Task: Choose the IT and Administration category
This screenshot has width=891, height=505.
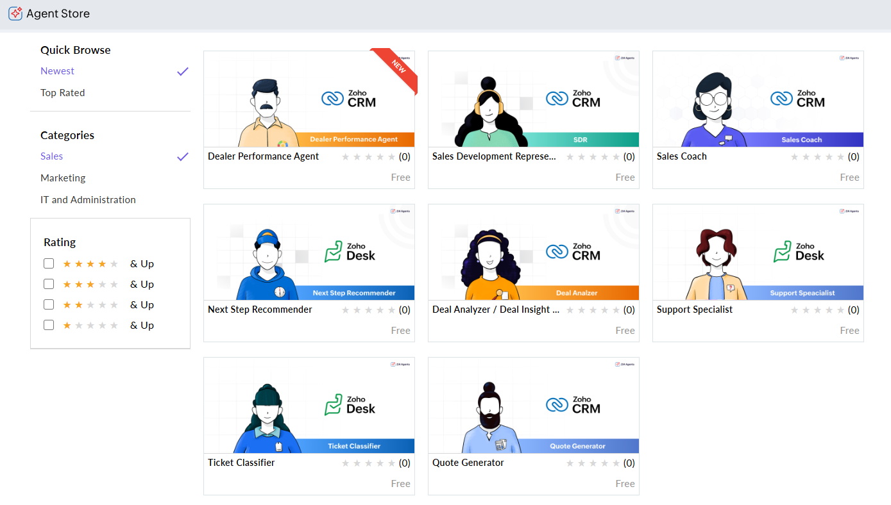Action: 88,200
